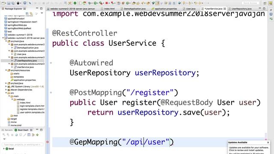Expand the UserService.java tree node
The image size is (274, 154).
coord(12,67)
